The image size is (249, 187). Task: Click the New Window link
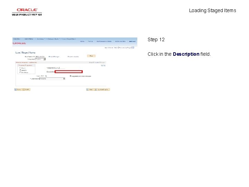pyautogui.click(x=109, y=48)
